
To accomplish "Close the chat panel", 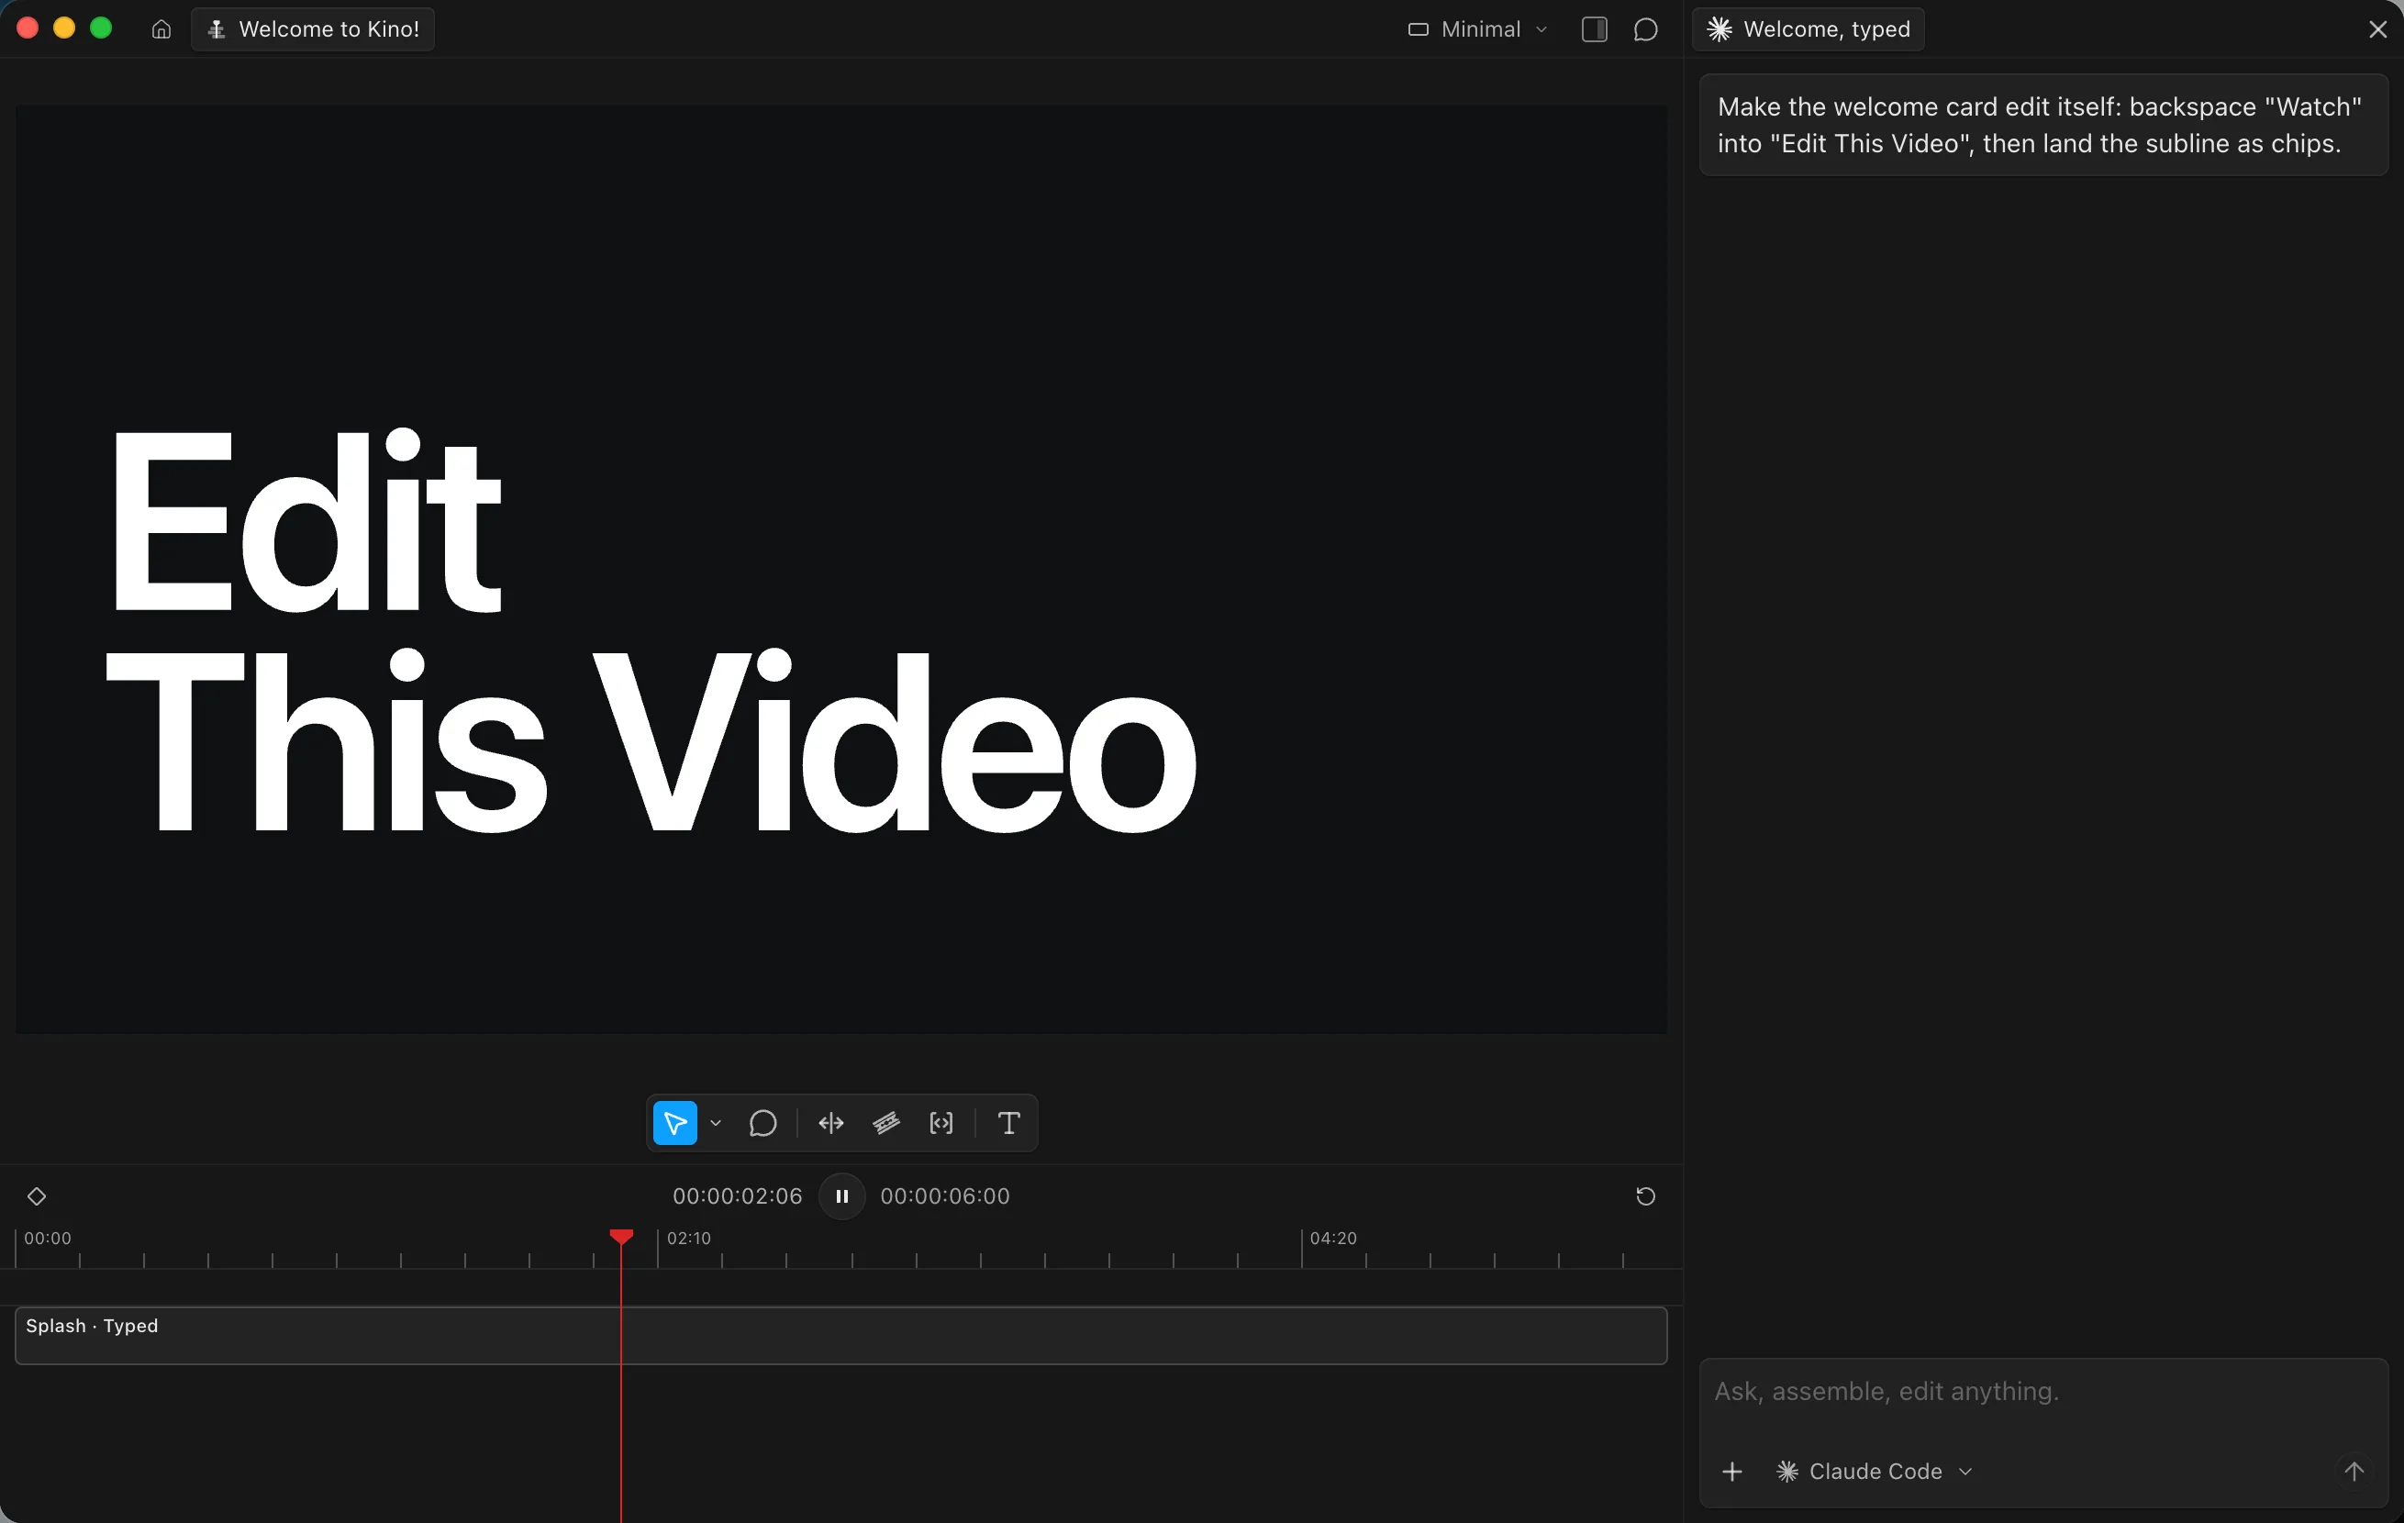I will [2377, 29].
